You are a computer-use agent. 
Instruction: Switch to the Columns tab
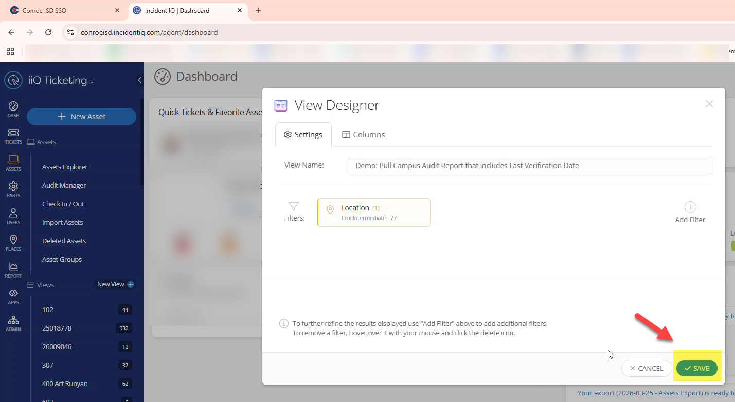(x=363, y=135)
